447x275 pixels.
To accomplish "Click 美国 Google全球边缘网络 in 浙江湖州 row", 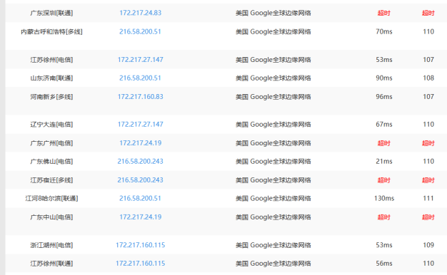I will coord(273,245).
